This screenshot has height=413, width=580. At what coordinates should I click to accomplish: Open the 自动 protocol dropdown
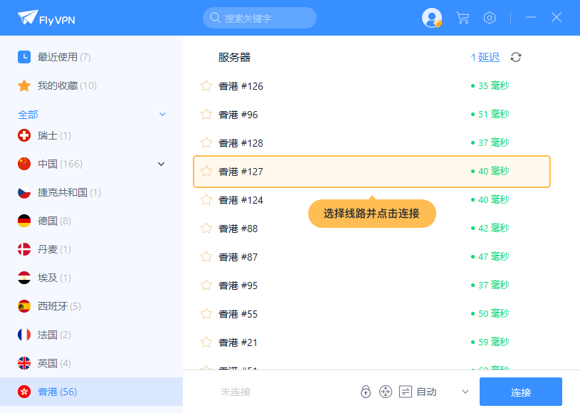(465, 392)
